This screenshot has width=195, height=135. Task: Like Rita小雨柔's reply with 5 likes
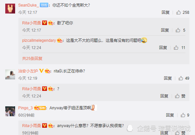[x=178, y=30]
